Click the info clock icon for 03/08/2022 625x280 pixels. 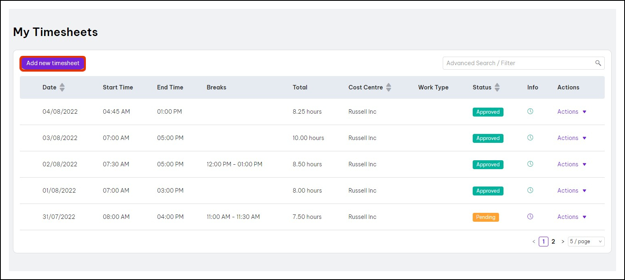530,138
